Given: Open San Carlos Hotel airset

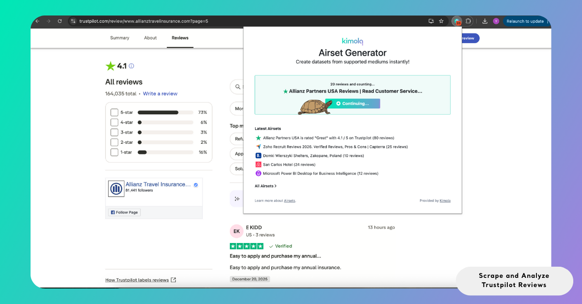Looking at the screenshot, I should (x=289, y=165).
